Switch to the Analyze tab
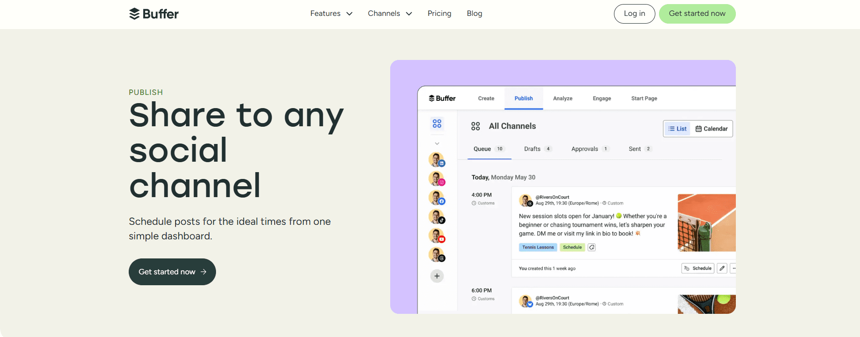 click(563, 98)
